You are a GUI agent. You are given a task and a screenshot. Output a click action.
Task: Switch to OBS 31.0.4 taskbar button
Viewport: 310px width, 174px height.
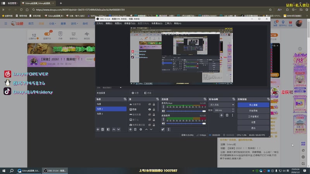tap(55, 171)
